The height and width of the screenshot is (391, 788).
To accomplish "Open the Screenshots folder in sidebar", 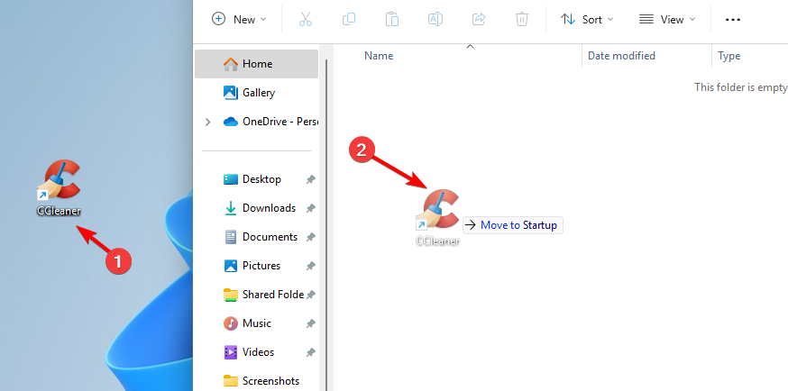I will pos(261,381).
